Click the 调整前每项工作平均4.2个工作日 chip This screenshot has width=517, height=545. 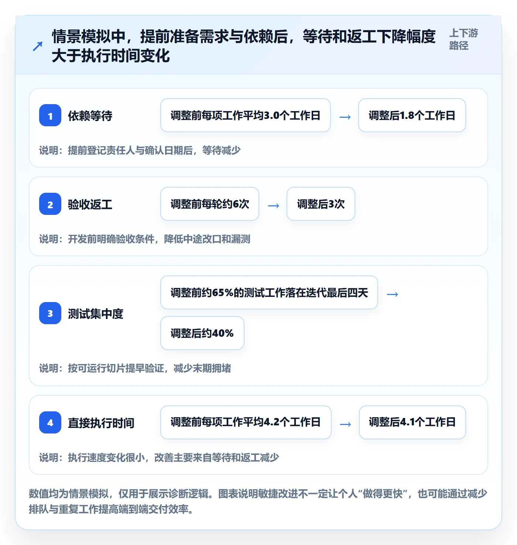pyautogui.click(x=246, y=422)
